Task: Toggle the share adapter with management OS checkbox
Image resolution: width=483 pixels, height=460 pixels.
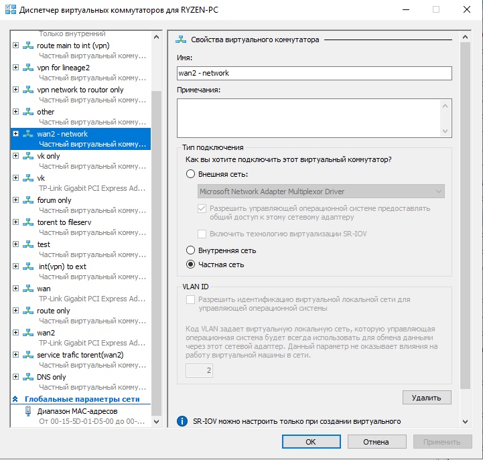Action: pos(202,209)
